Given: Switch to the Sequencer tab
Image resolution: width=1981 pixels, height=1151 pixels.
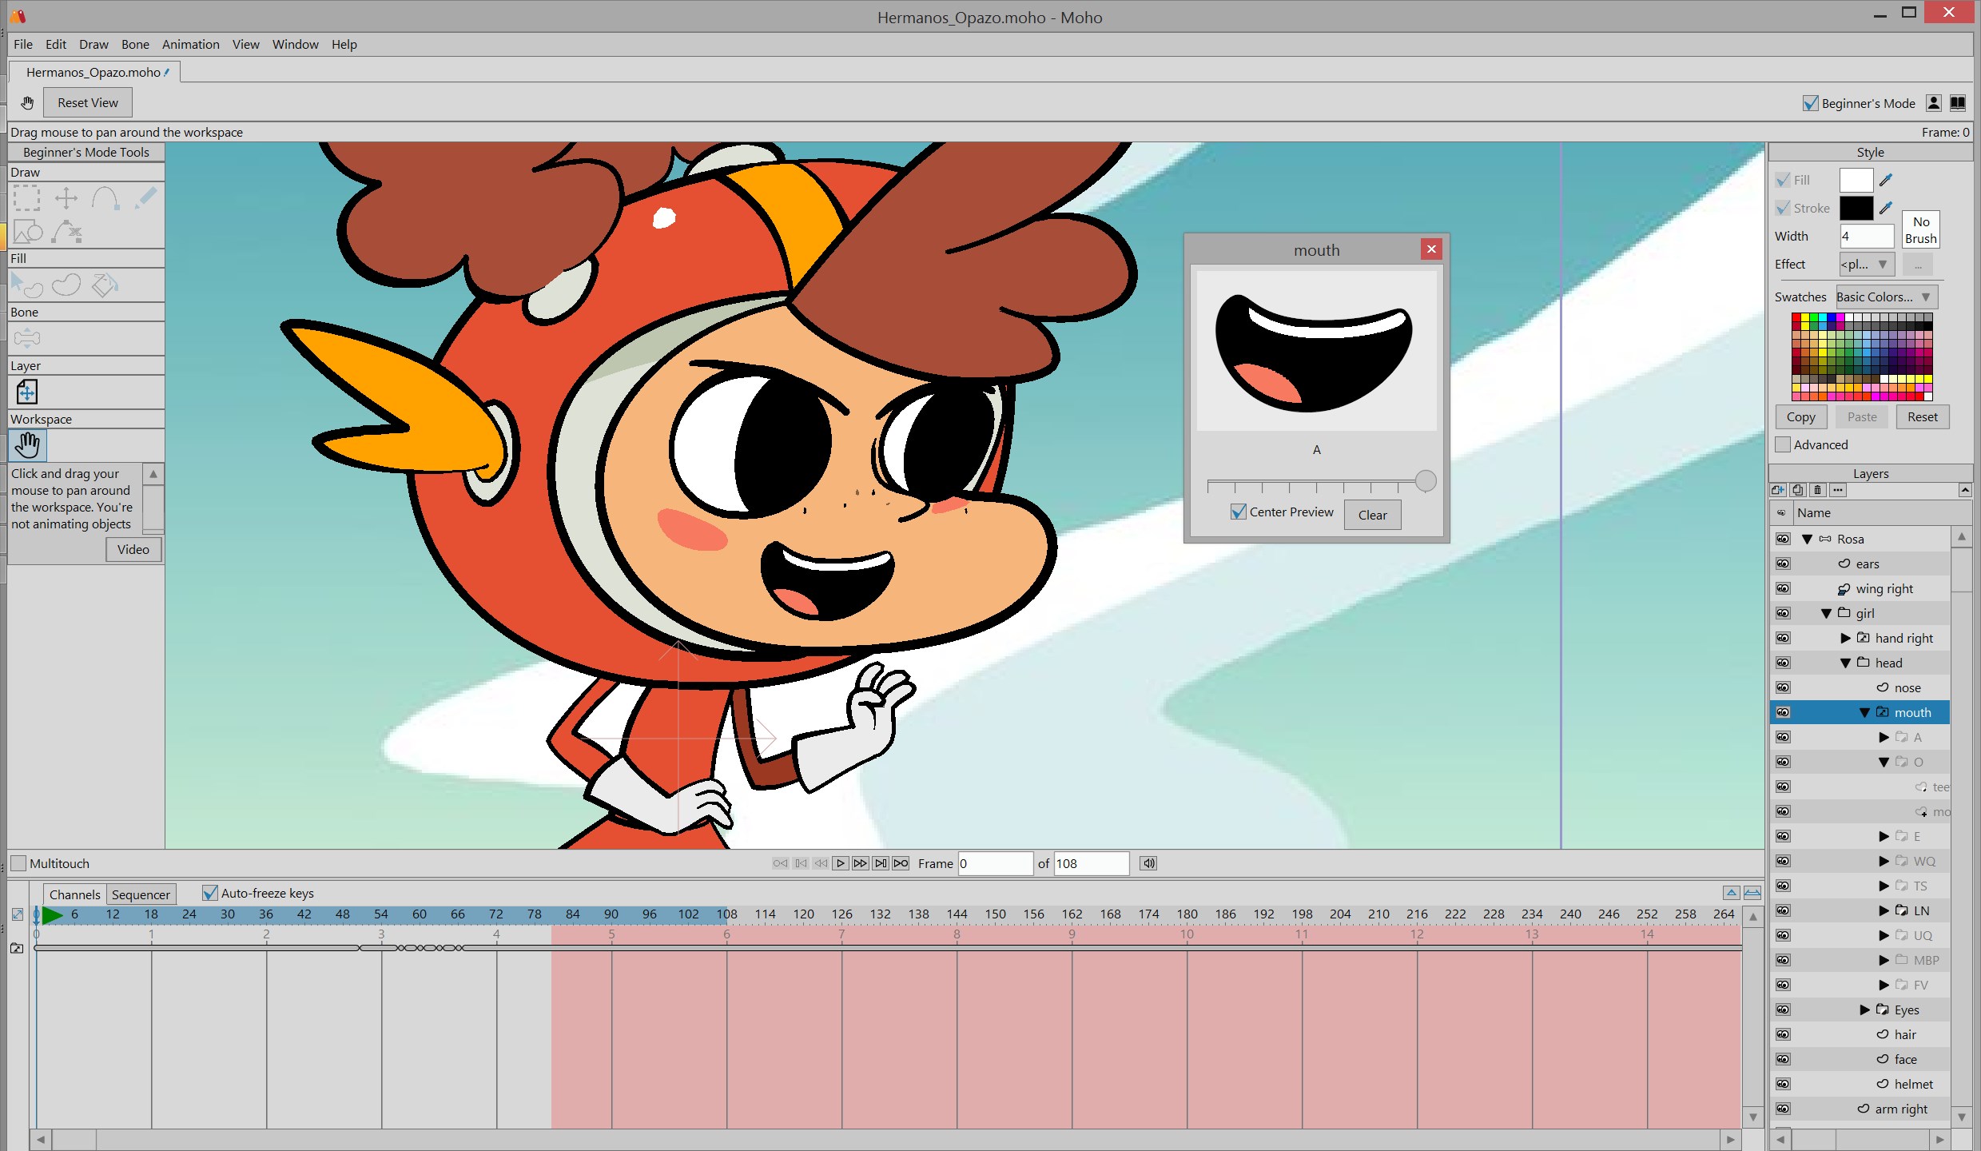Looking at the screenshot, I should tap(141, 894).
